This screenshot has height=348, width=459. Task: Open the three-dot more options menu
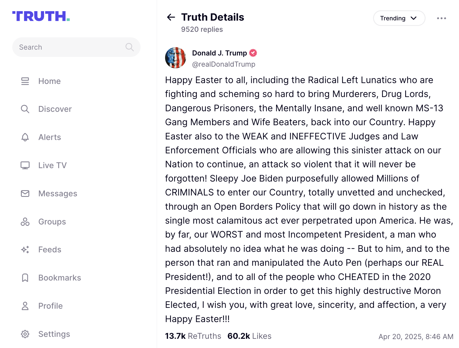click(441, 18)
